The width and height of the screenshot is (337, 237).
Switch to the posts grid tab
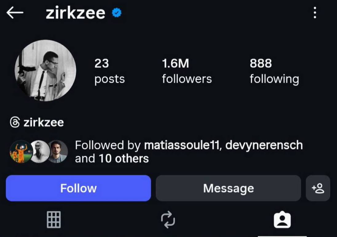point(54,220)
